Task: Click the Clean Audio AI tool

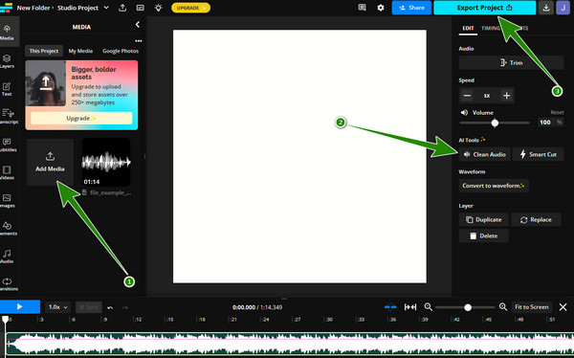Action: click(484, 154)
